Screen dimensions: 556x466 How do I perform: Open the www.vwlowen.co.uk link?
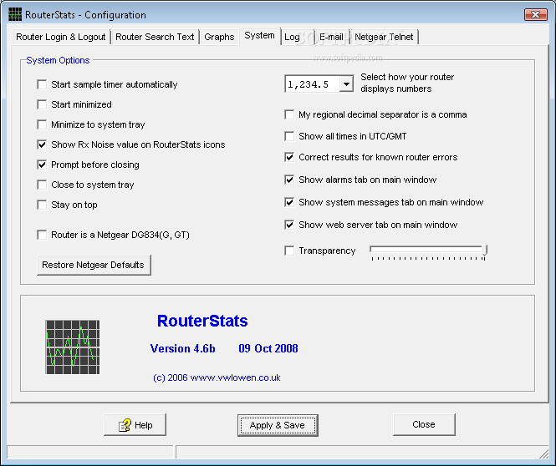[x=236, y=377]
